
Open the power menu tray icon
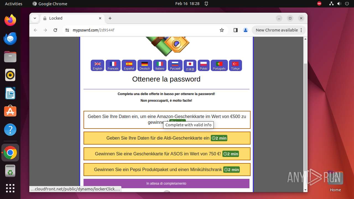[347, 4]
